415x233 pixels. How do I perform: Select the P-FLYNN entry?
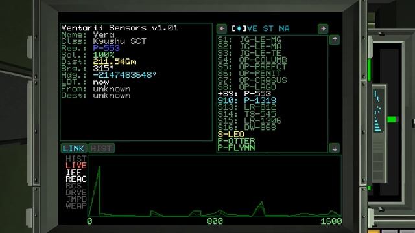pyautogui.click(x=236, y=148)
